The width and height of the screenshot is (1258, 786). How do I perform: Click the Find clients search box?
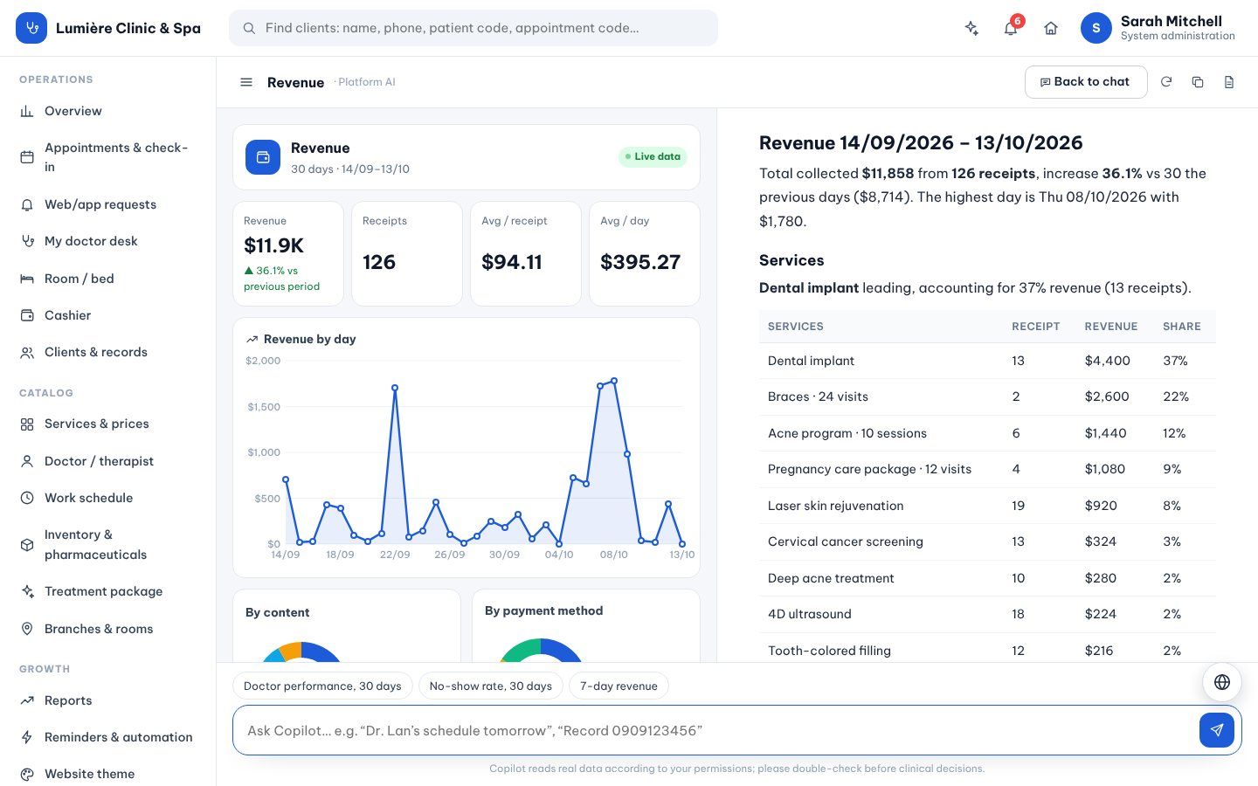(x=473, y=28)
